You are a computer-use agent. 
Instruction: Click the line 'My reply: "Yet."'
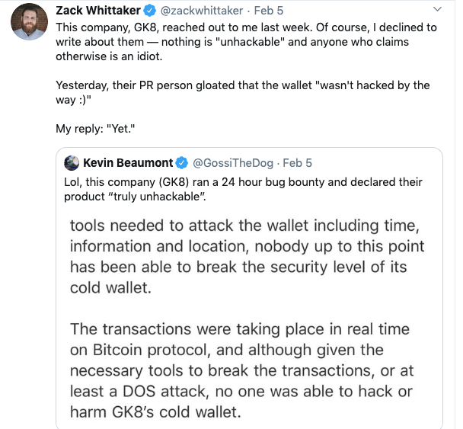(88, 128)
